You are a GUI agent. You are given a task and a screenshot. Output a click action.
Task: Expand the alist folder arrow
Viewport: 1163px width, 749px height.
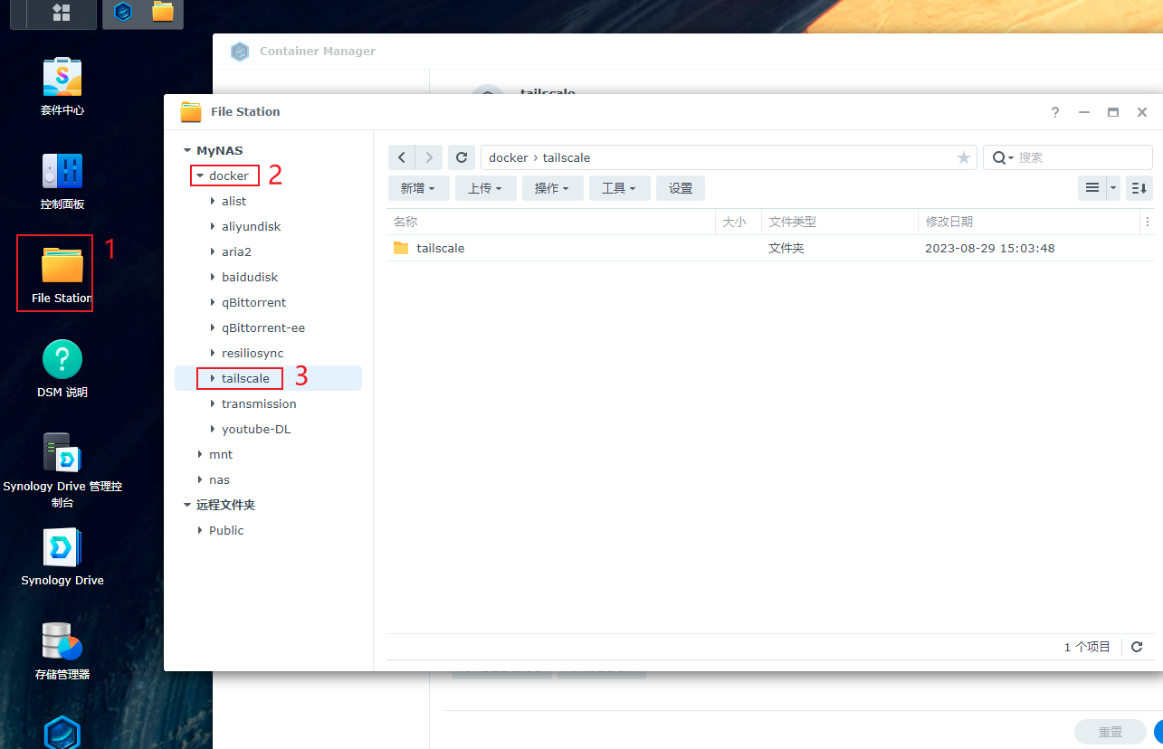[x=213, y=202]
